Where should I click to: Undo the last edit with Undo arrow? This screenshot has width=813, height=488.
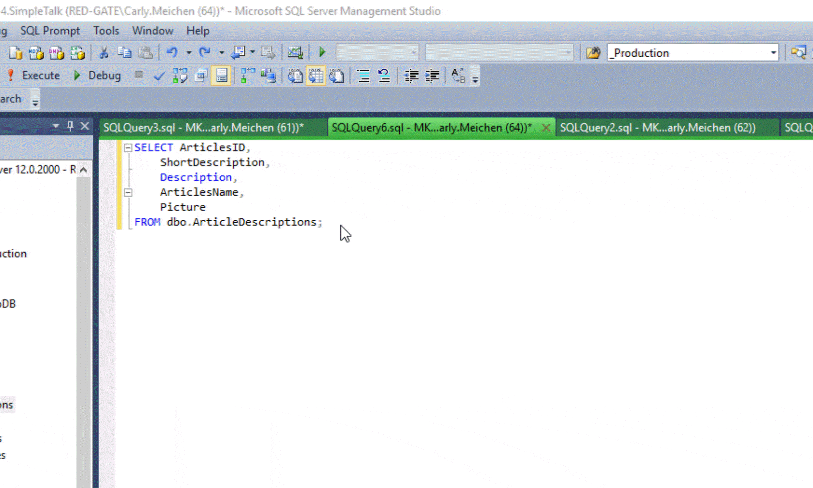click(x=173, y=52)
